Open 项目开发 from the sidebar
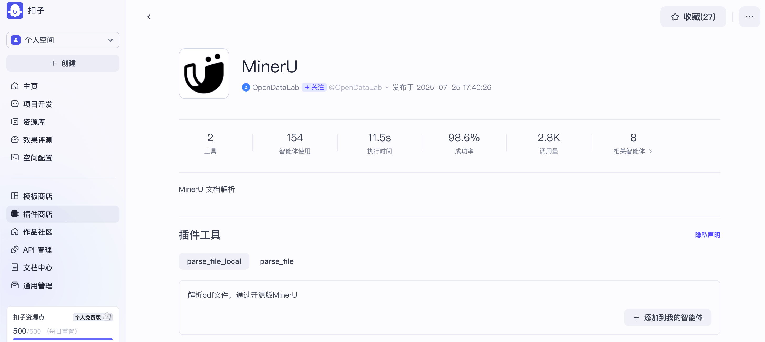Viewport: 765px width, 342px height. pyautogui.click(x=37, y=104)
